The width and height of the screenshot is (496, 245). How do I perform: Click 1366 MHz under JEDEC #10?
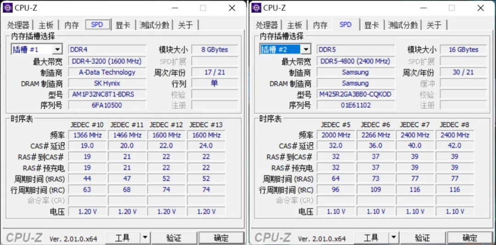click(87, 135)
